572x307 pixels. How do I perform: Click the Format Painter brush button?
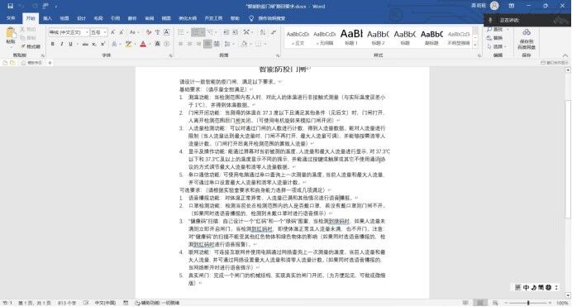click(31, 46)
